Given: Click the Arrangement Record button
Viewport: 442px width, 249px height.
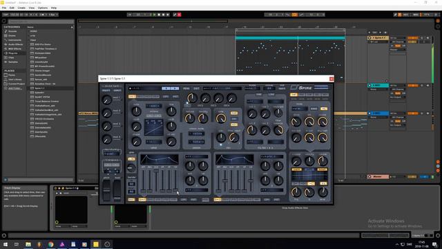Looking at the screenshot, I should (163, 15).
